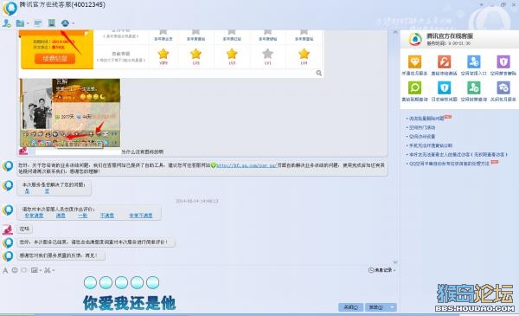This screenshot has height=316, width=519.
Task: Expand the arrow beside the send picture icon
Action: tap(41, 271)
